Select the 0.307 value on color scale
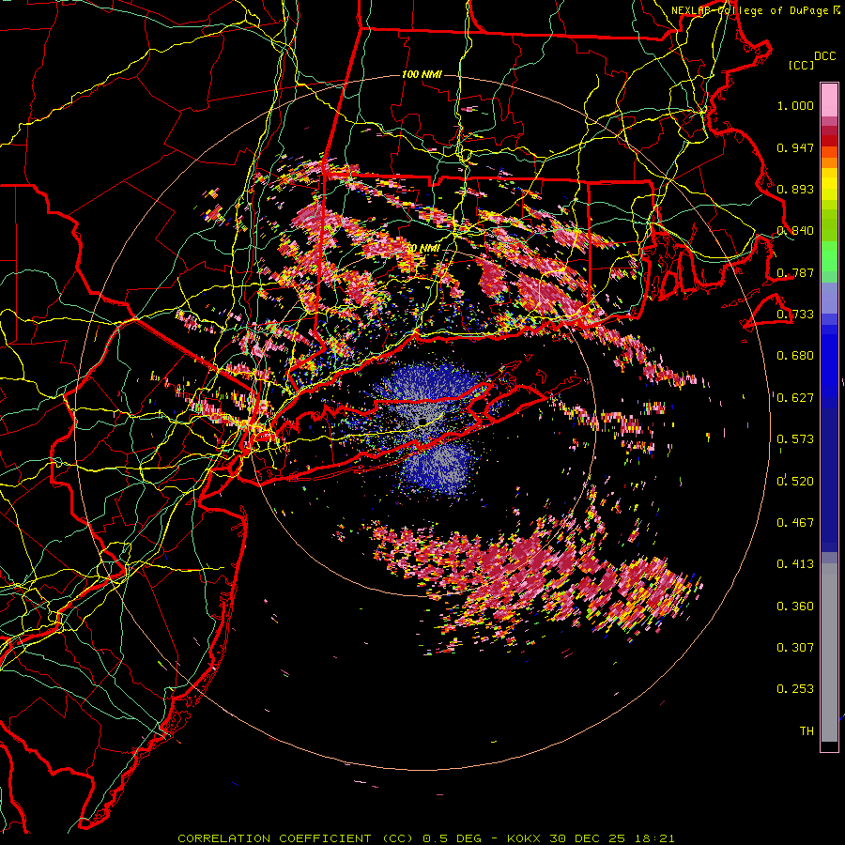The image size is (845, 845). 795,648
